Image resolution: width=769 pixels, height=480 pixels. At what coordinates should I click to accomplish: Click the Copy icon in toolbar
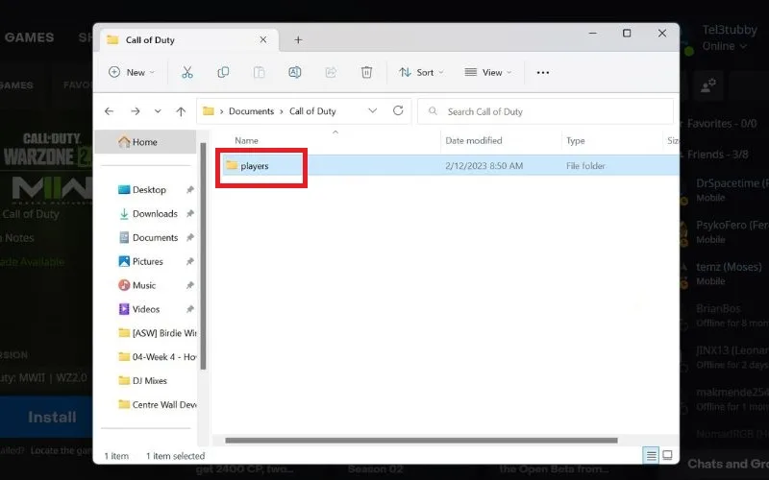pyautogui.click(x=223, y=73)
